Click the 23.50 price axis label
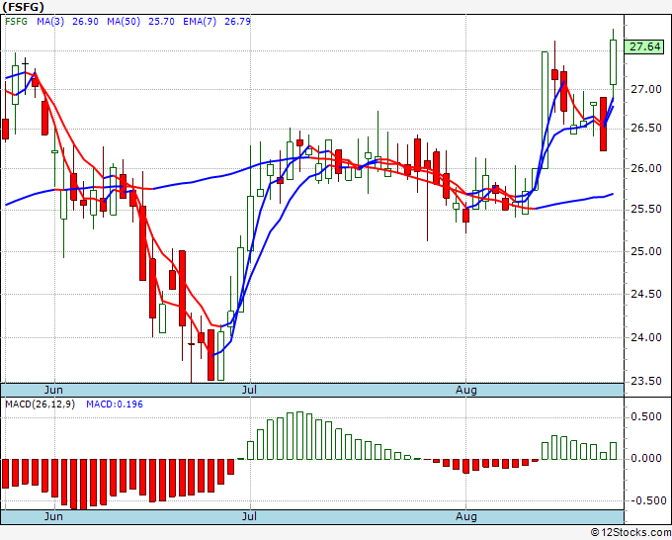Viewport: 672px width, 540px height. tap(646, 382)
